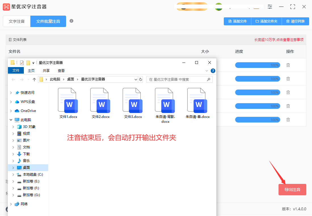
Task: Switch to the 文字注音 tab
Action: 17,21
